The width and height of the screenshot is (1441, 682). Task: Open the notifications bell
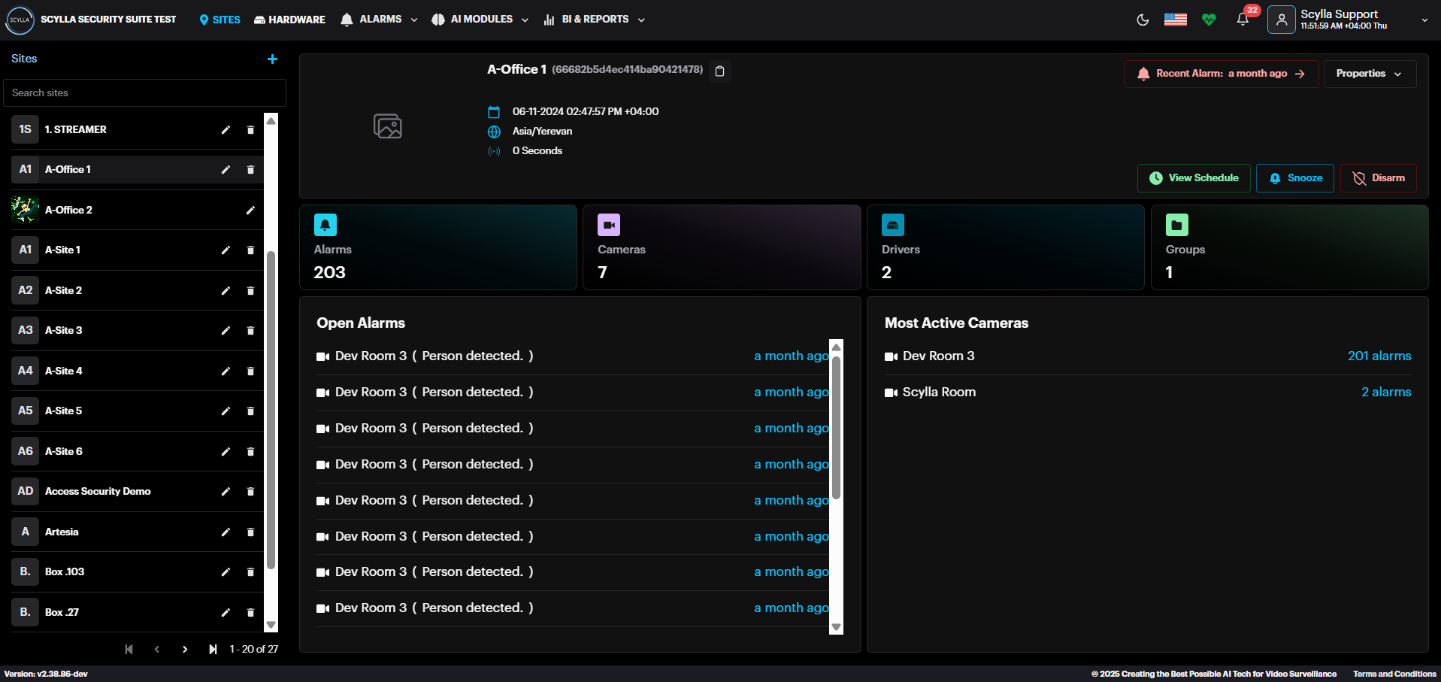pyautogui.click(x=1243, y=20)
